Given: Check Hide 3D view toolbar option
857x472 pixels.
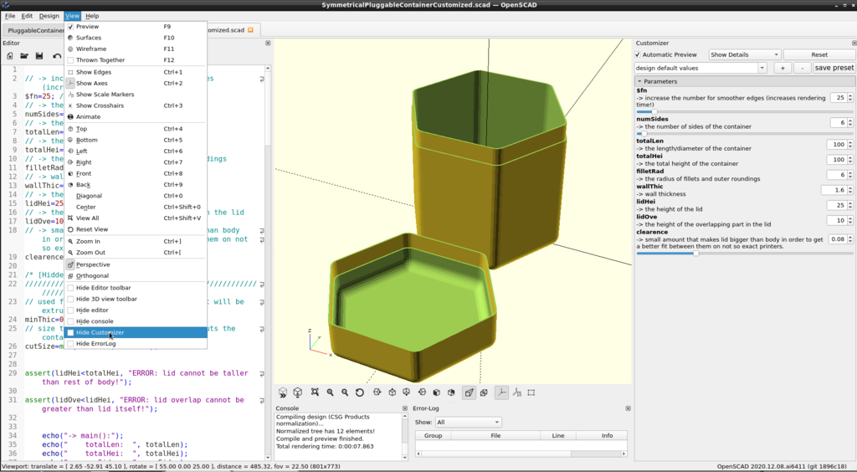Looking at the screenshot, I should tap(70, 299).
